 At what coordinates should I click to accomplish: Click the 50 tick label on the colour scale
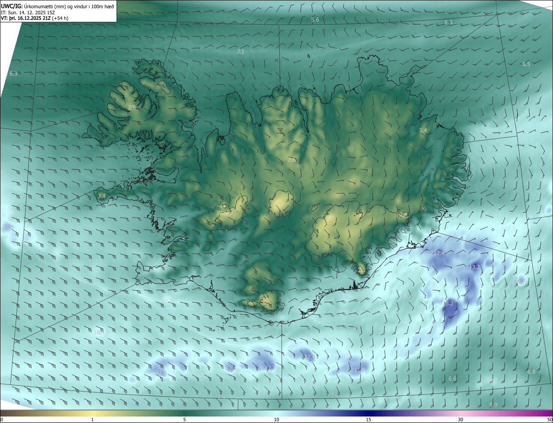point(550,420)
